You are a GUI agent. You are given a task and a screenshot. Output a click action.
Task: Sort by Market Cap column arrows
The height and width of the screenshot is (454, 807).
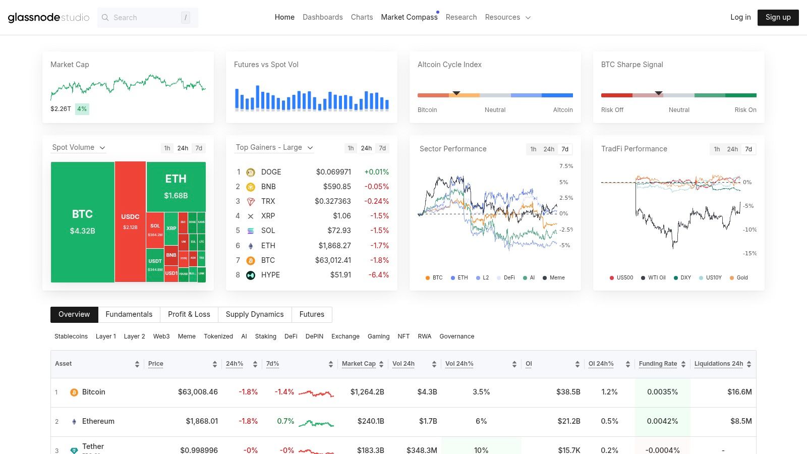[x=381, y=364]
